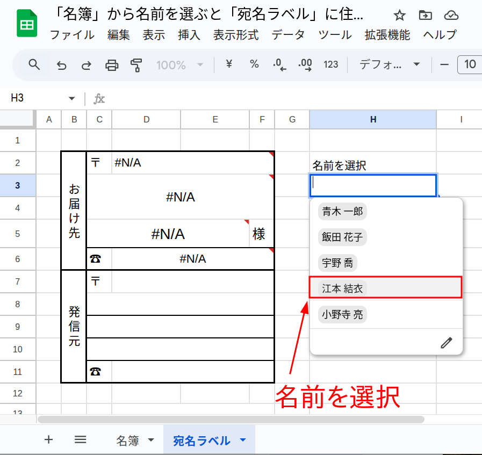Open the print icon
This screenshot has width=482, height=455.
coord(112,64)
